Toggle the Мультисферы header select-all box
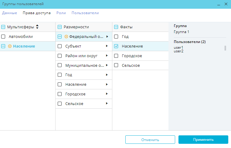231x148 pixels. [3, 27]
